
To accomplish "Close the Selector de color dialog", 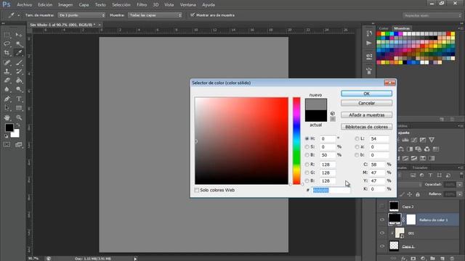I will click(389, 83).
